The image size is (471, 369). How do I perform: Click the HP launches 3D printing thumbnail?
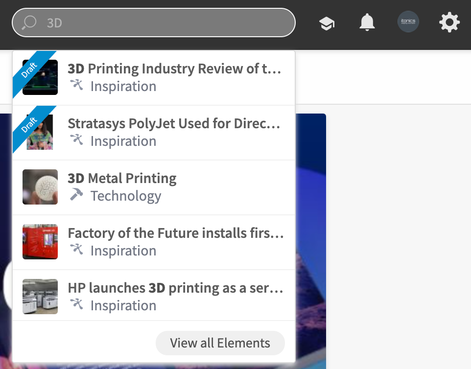[40, 297]
